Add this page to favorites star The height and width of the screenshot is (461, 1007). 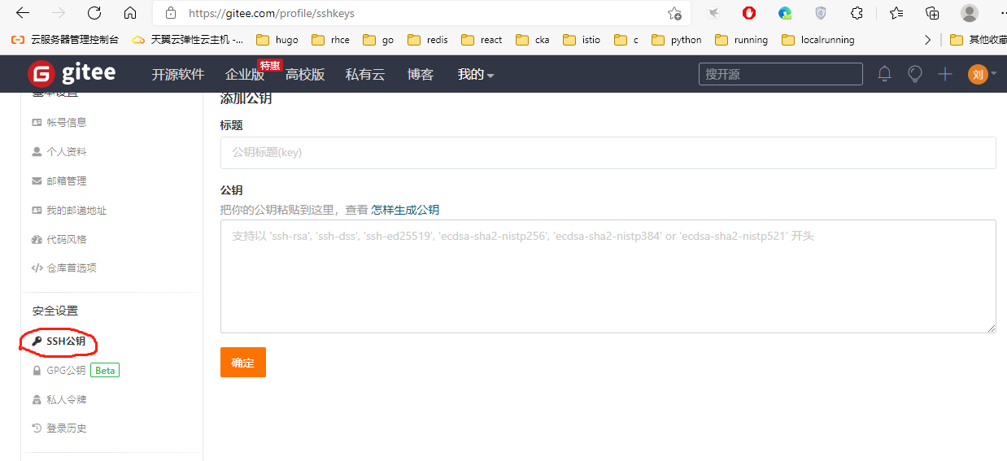pyautogui.click(x=674, y=13)
